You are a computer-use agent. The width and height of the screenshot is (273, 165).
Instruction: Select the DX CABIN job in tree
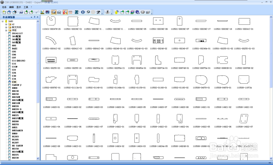(17, 146)
